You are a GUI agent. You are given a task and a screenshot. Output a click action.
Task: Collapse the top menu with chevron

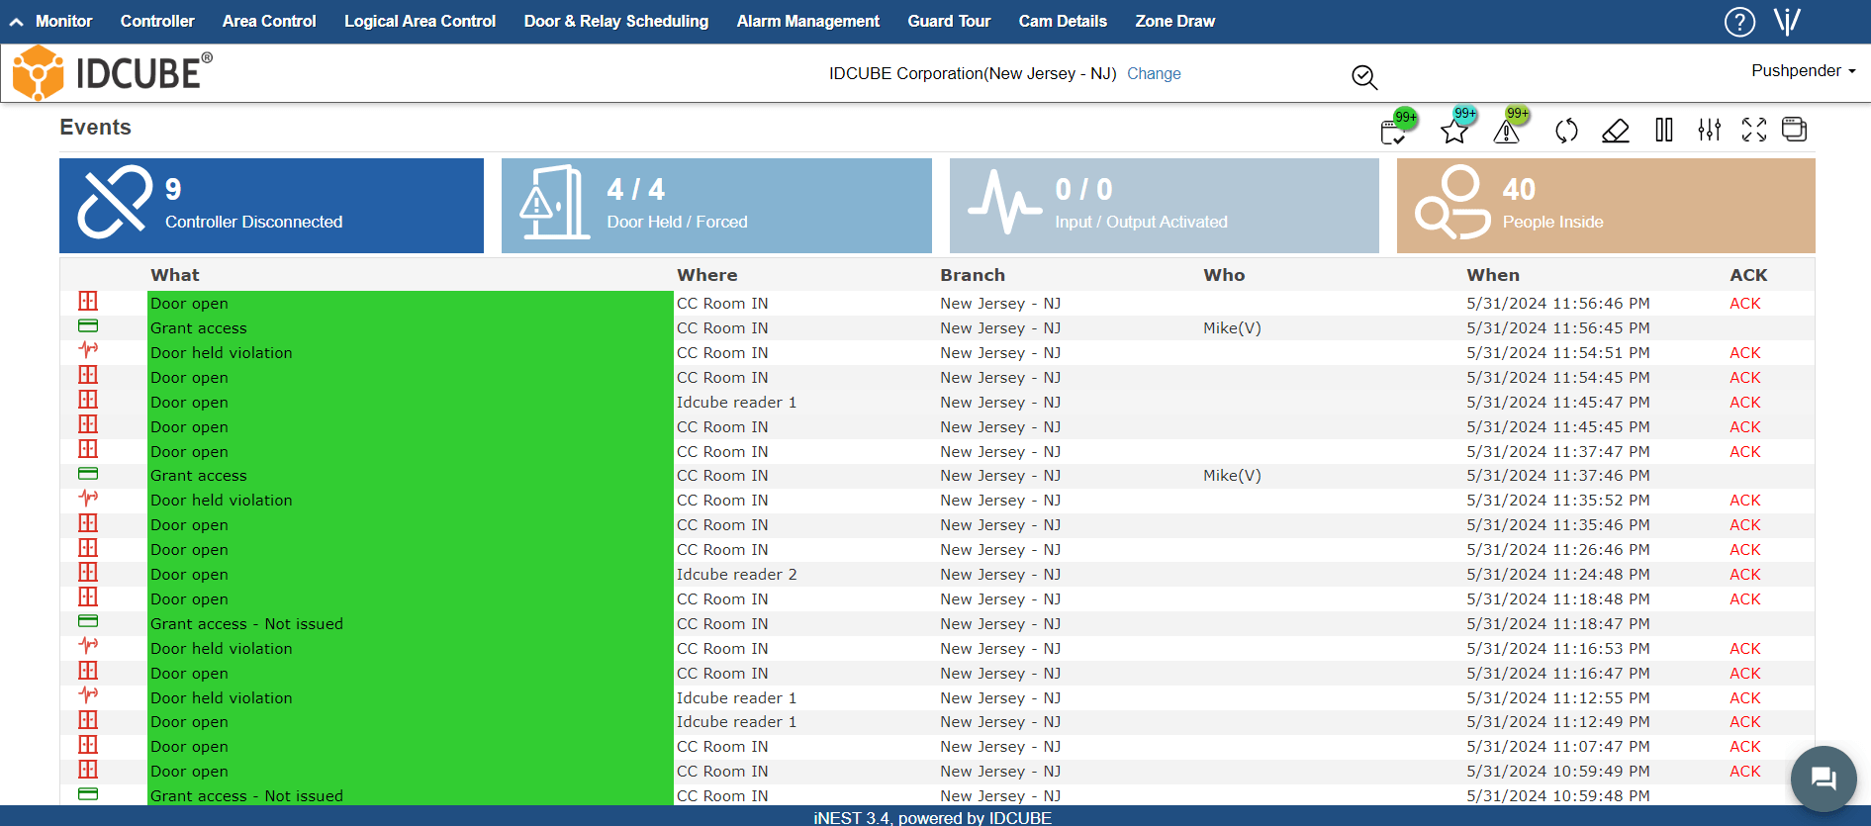pos(17,22)
